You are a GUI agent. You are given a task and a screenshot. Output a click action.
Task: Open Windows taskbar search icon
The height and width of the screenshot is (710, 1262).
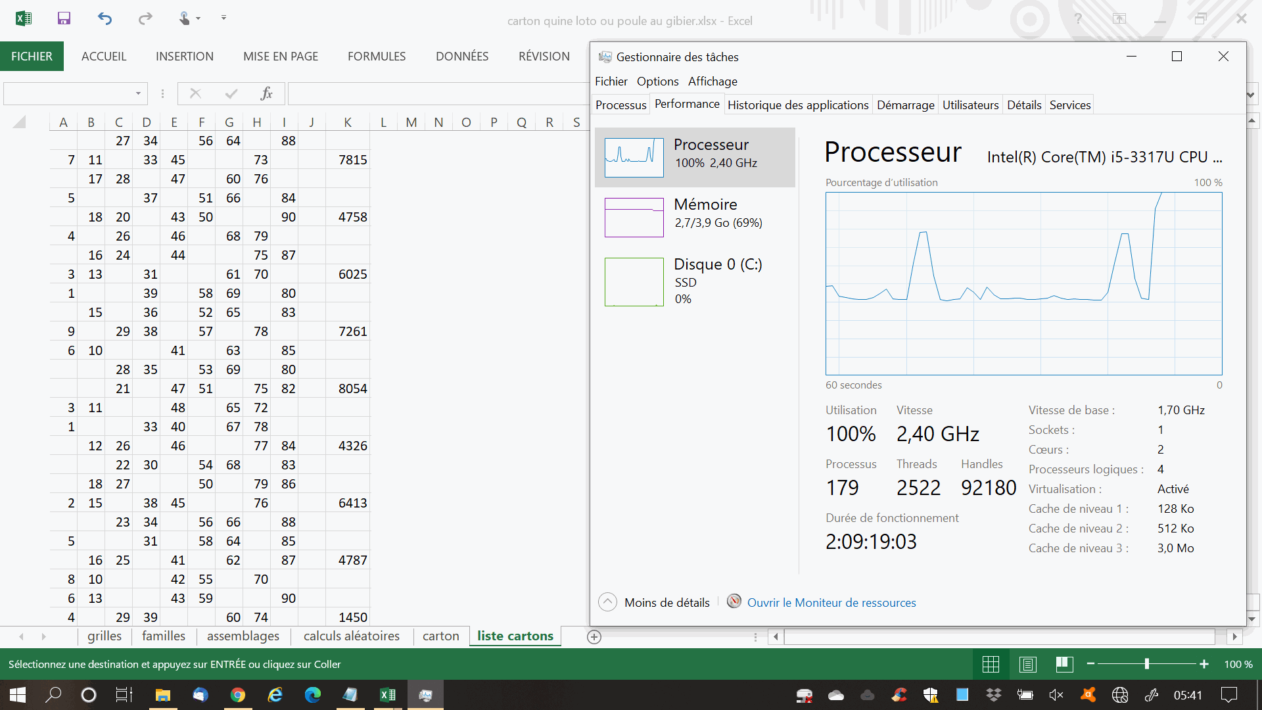(53, 695)
